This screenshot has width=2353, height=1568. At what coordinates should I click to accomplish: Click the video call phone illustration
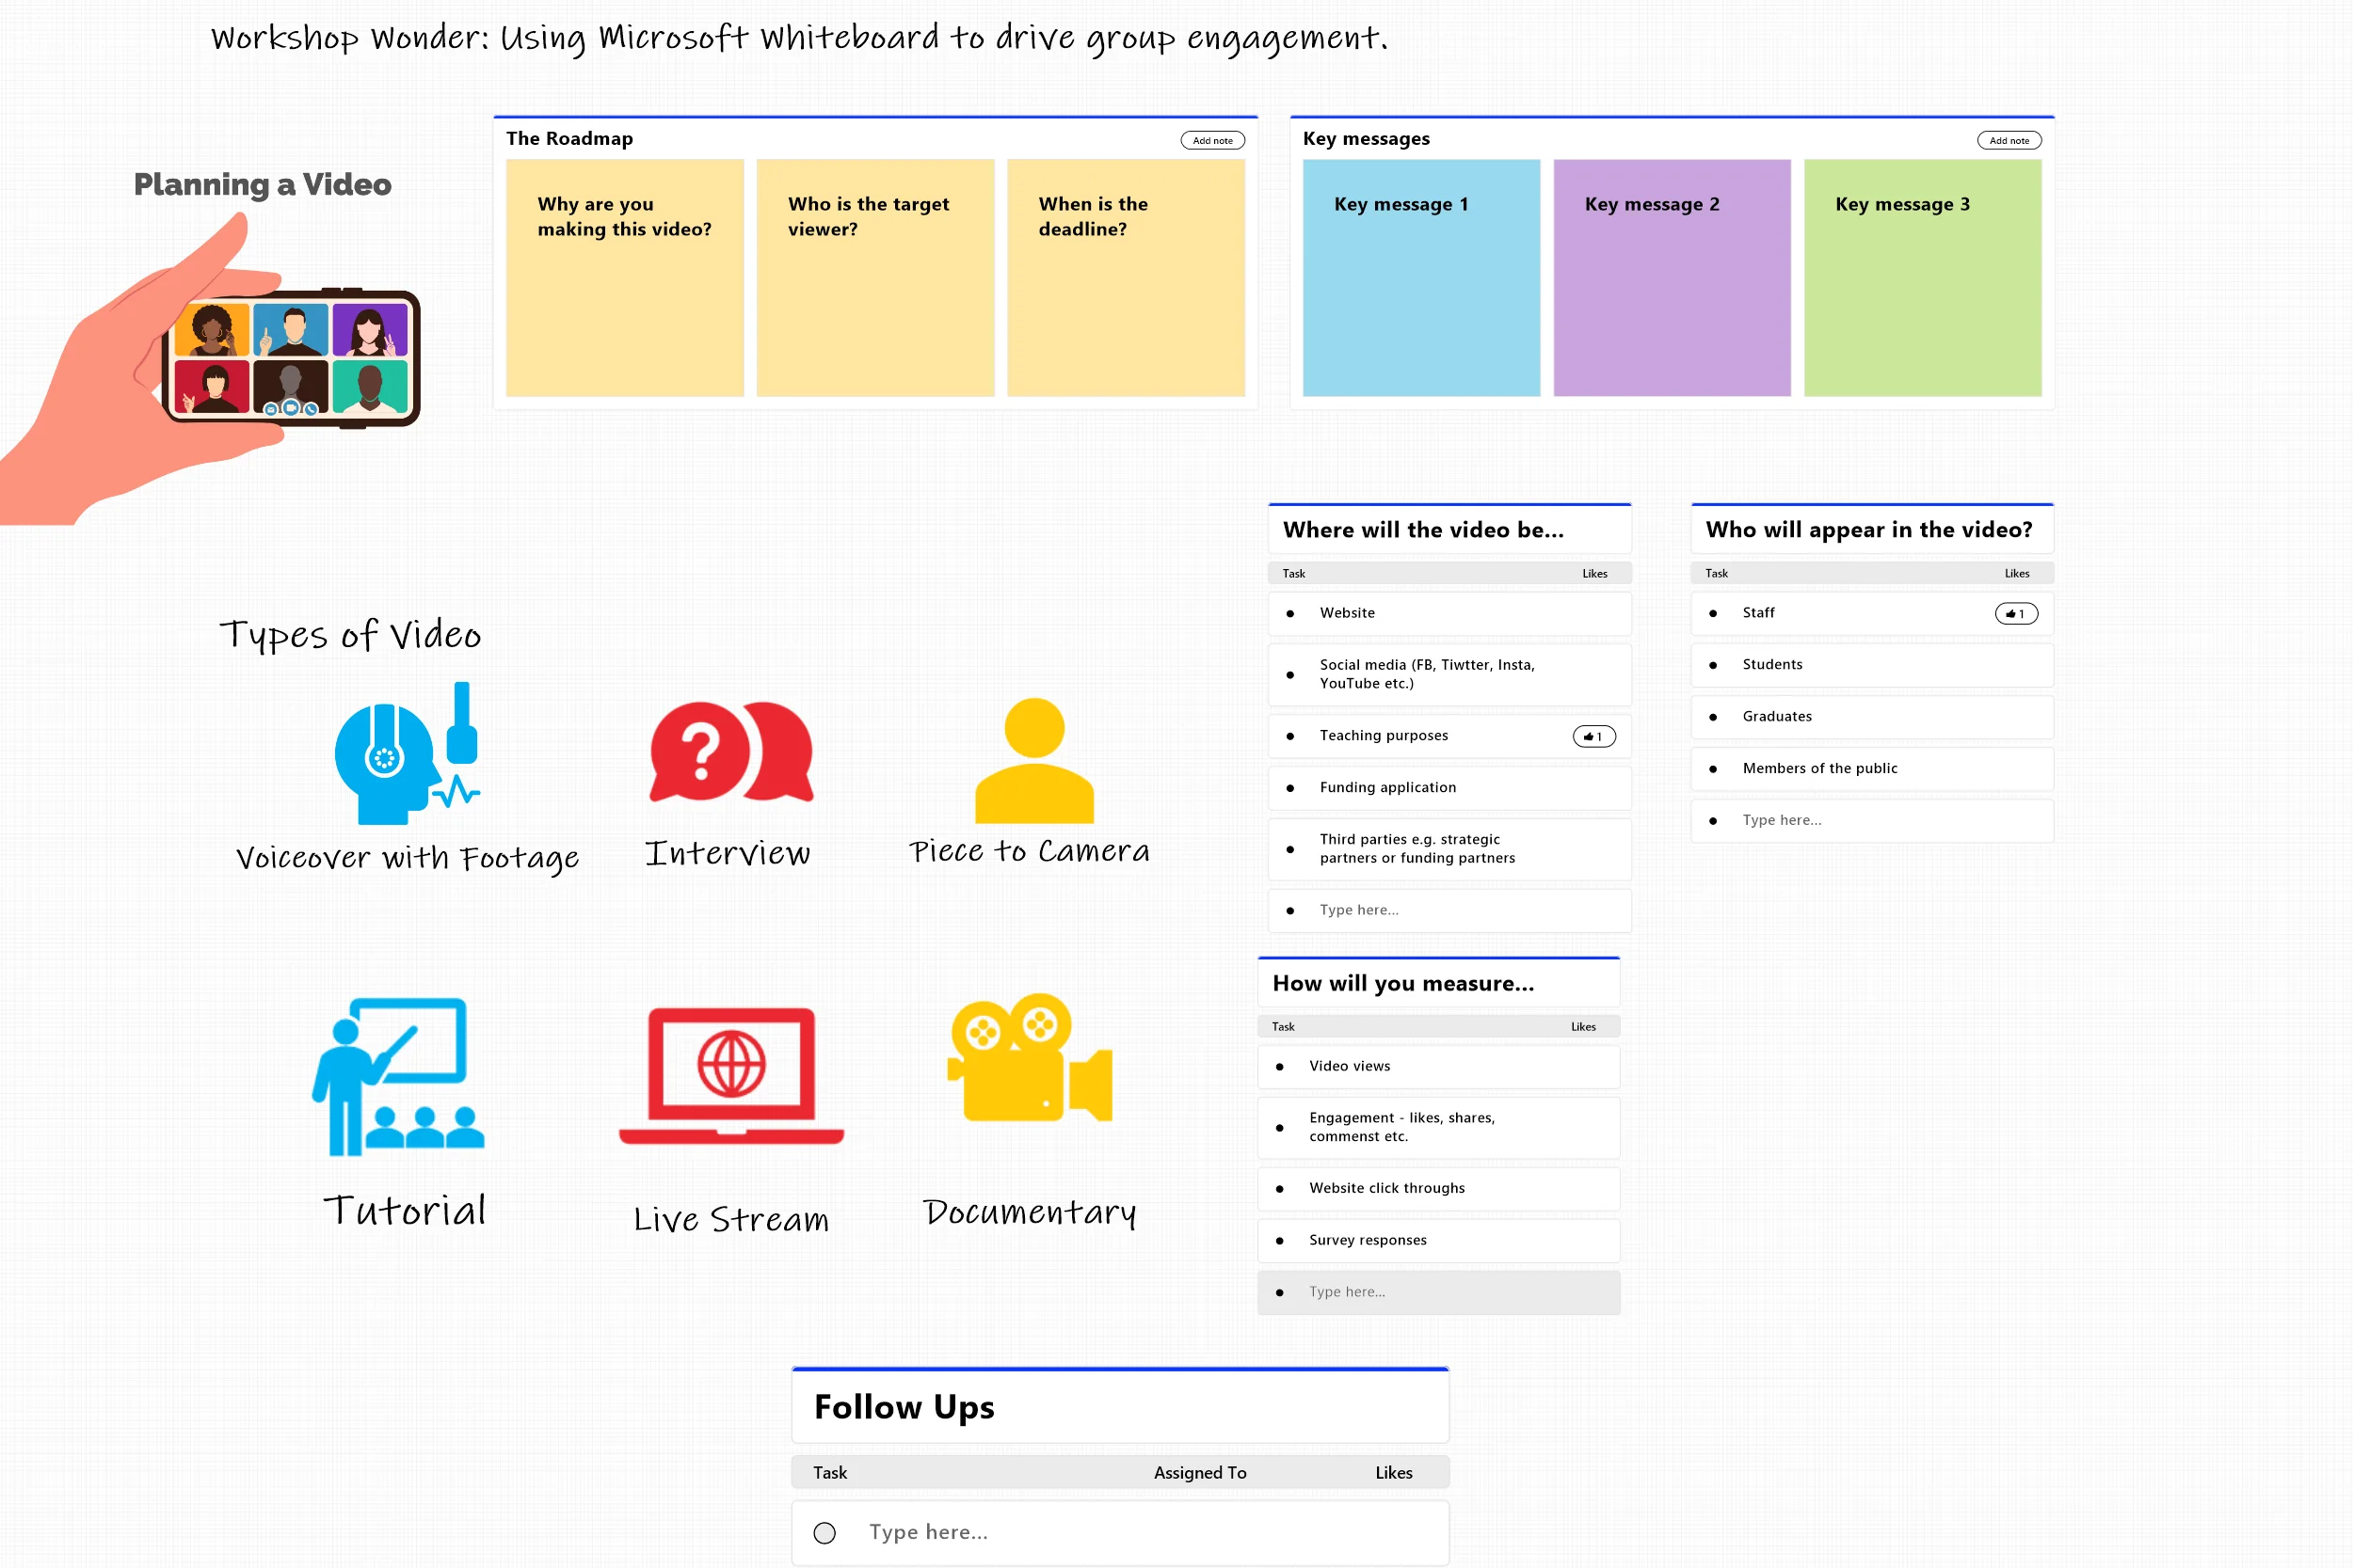(290, 358)
